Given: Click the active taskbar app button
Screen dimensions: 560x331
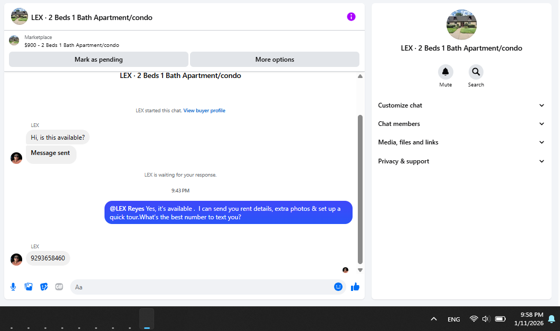Looking at the screenshot, I should [x=147, y=318].
